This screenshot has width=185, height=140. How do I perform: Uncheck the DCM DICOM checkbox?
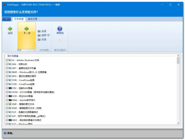pos(7,92)
